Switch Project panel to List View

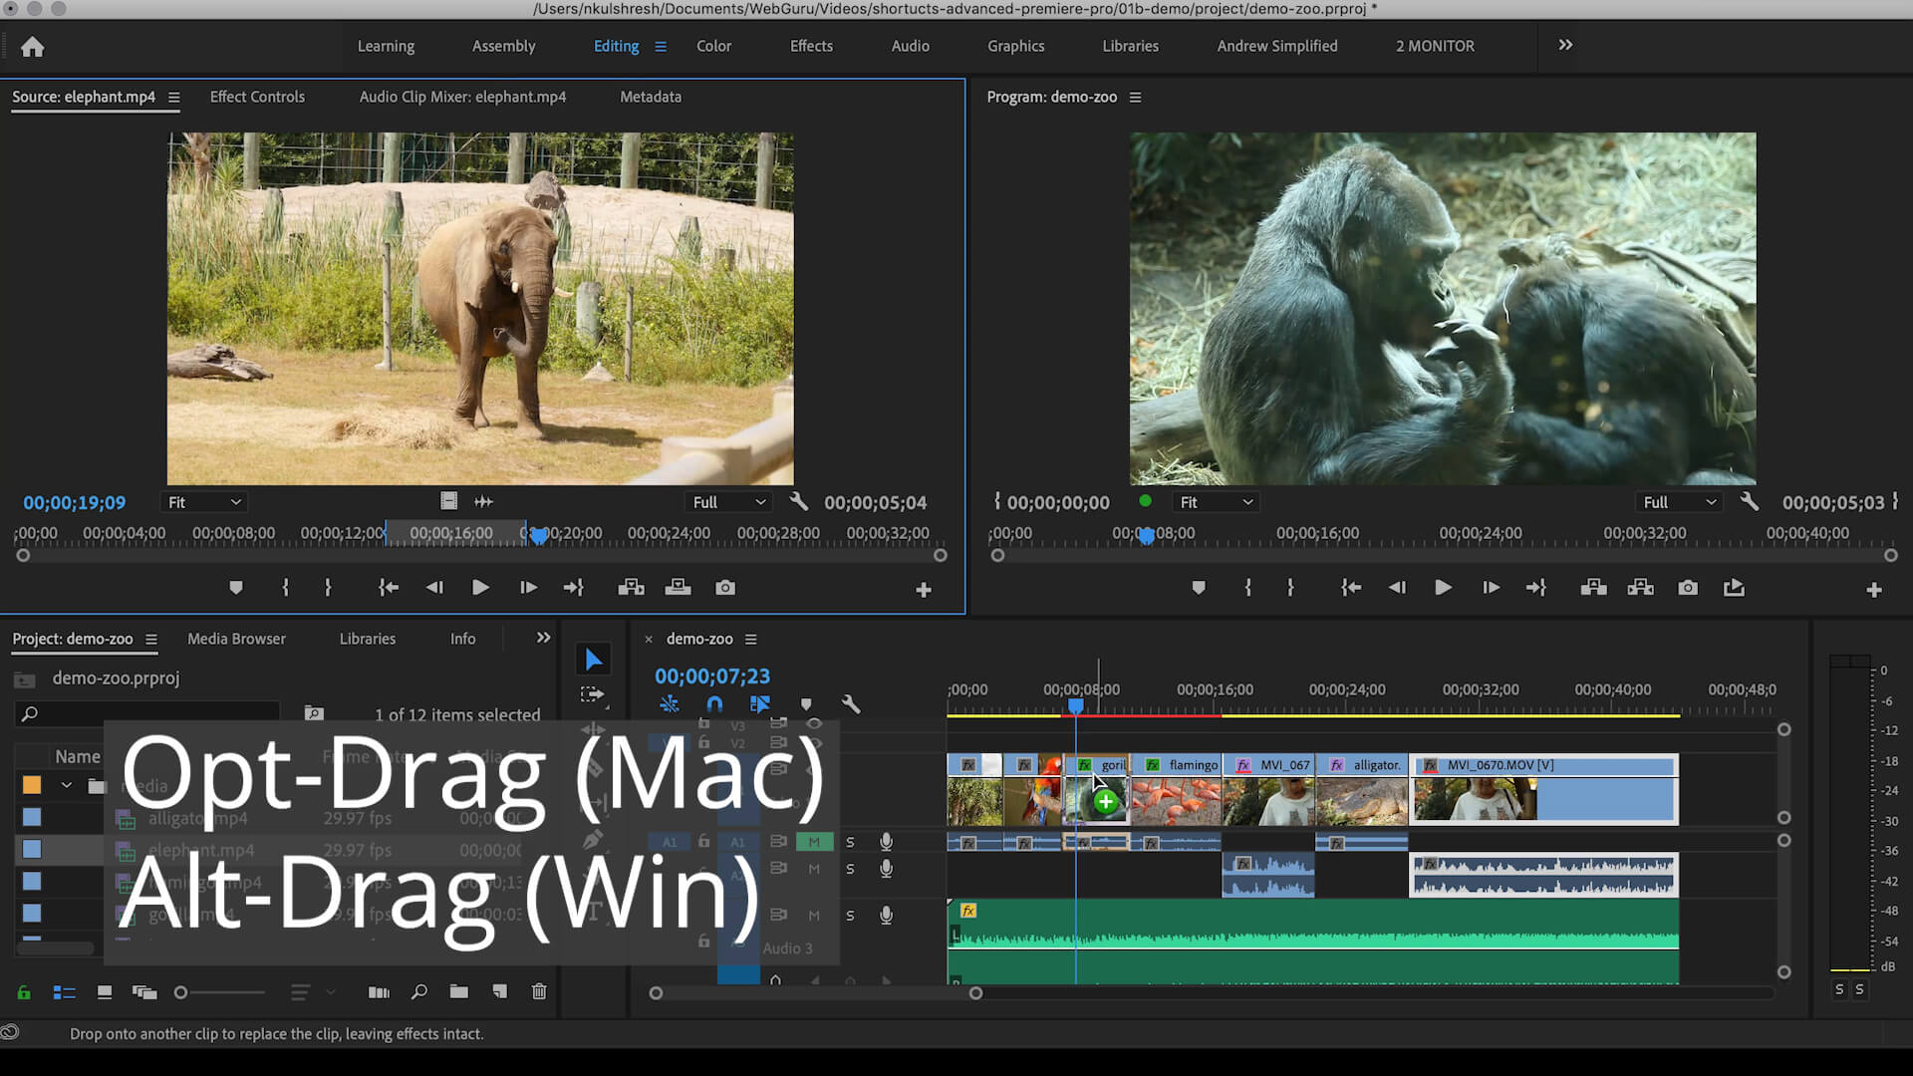[65, 992]
